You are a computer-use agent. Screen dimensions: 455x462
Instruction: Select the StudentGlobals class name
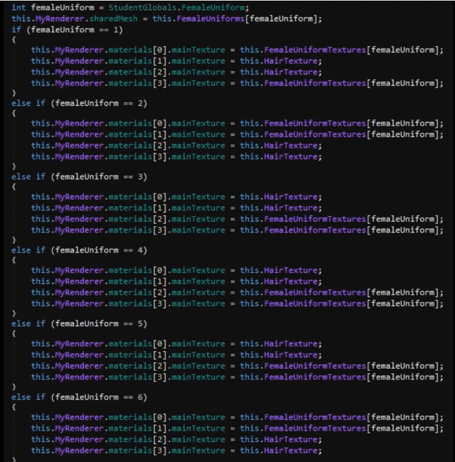click(x=142, y=7)
